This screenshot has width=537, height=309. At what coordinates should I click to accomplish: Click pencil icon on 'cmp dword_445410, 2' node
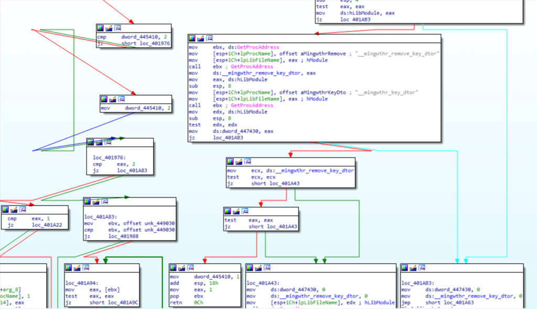tap(109, 28)
